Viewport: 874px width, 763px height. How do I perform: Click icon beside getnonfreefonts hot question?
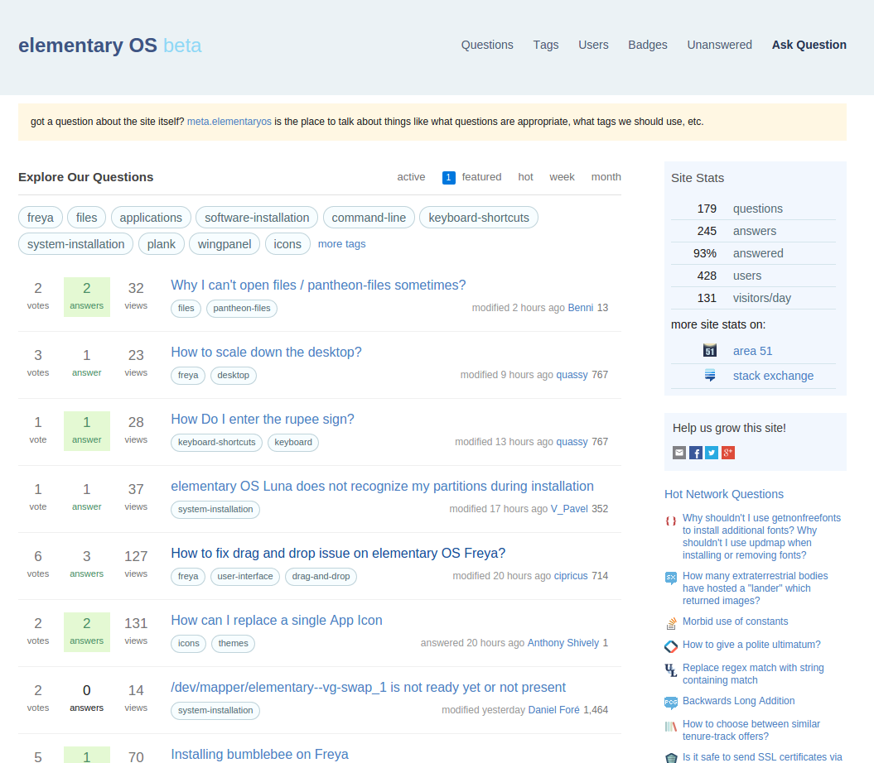point(671,521)
